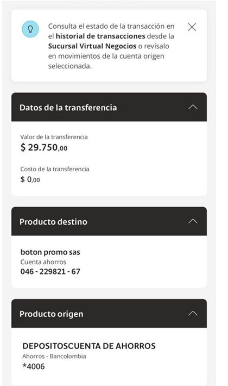Click the origin account number *4006

click(x=34, y=366)
